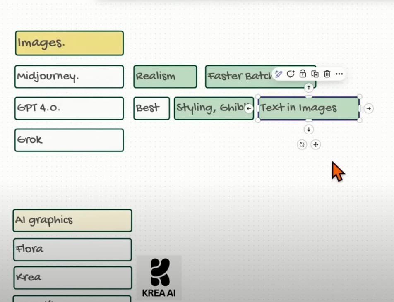Click the rotate handle below selected box
Screen dimensions: 394x302
(x=302, y=144)
